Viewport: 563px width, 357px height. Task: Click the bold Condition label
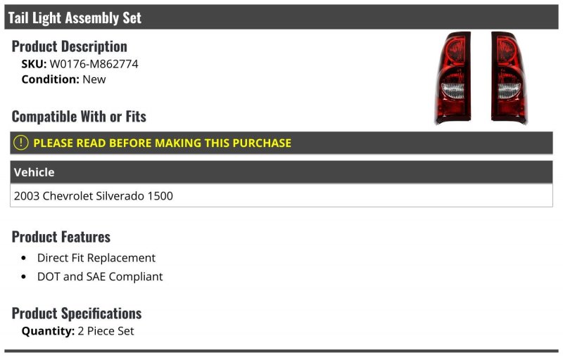pos(50,79)
